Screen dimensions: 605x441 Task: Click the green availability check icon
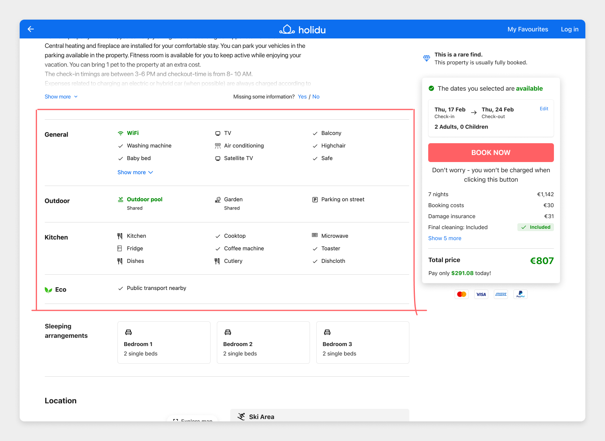[431, 89]
